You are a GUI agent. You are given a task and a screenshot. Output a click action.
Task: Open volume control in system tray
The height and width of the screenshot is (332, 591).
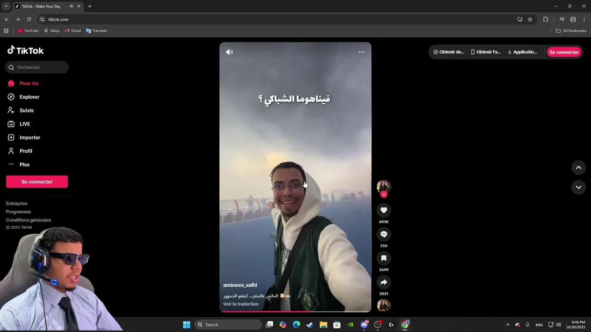tap(558, 325)
